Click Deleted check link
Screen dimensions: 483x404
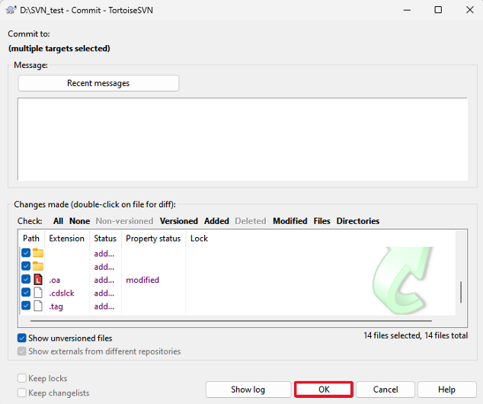click(251, 221)
